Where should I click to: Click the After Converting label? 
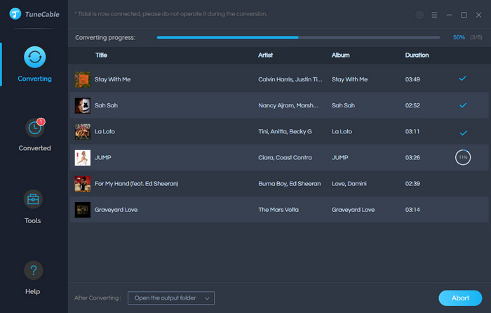click(x=97, y=298)
